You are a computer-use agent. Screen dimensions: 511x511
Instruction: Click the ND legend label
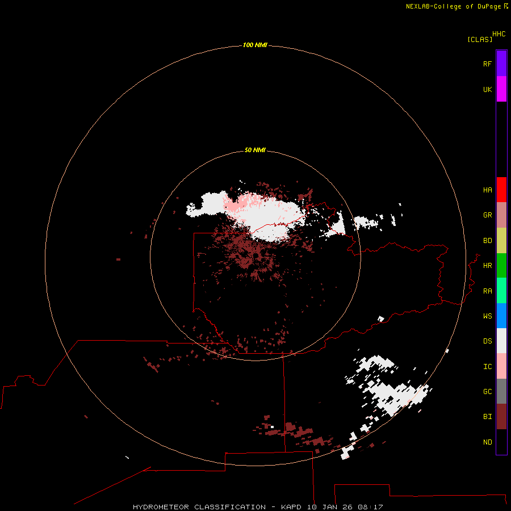[487, 442]
